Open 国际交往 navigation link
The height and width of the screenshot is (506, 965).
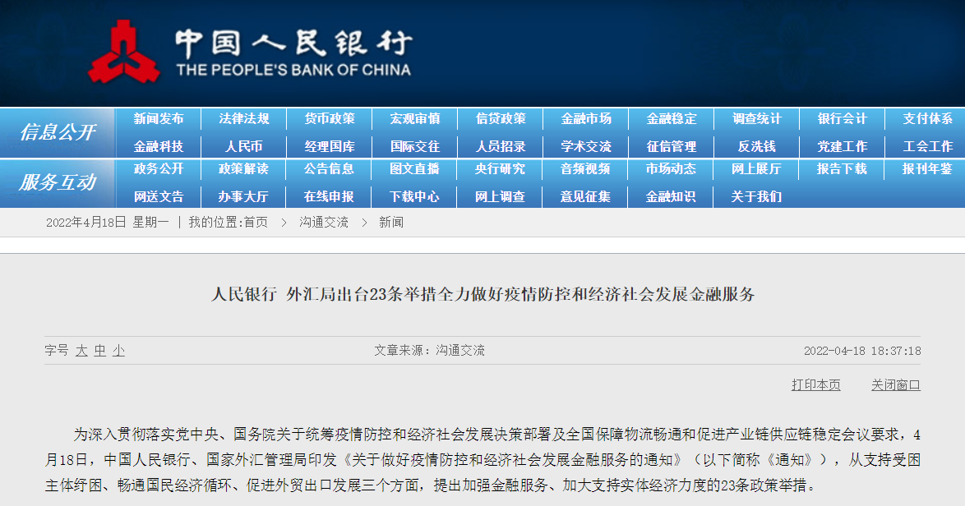415,146
